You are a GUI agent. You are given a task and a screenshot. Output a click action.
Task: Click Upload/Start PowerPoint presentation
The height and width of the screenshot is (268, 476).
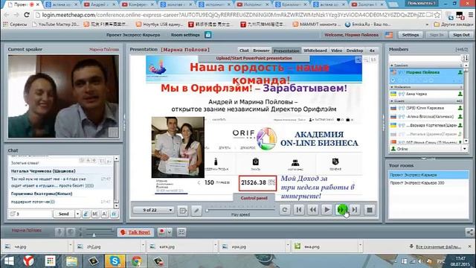[254, 58]
